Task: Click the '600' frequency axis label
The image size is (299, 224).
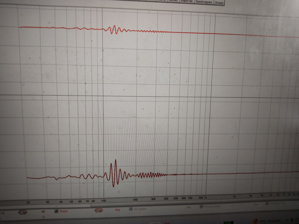Action: click(x=184, y=198)
